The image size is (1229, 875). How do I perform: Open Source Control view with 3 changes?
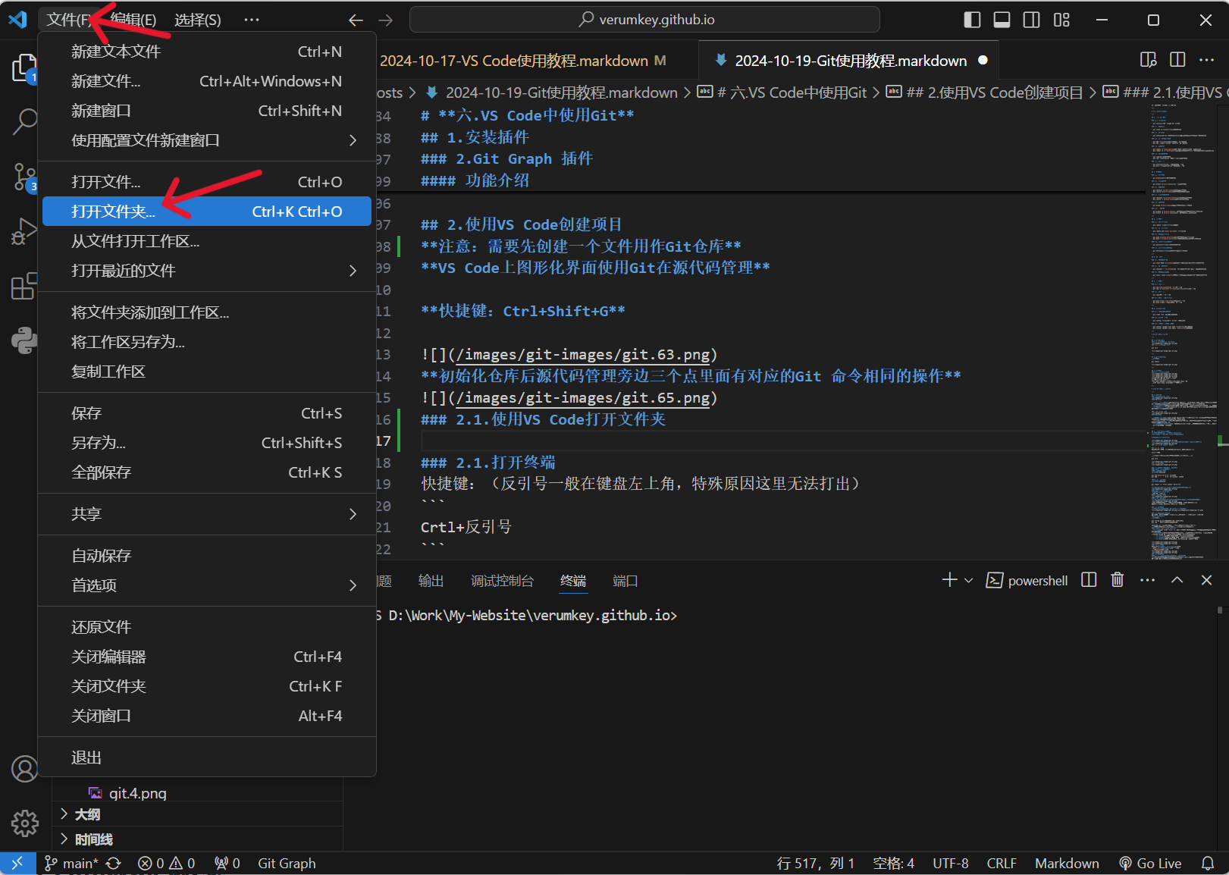[24, 177]
